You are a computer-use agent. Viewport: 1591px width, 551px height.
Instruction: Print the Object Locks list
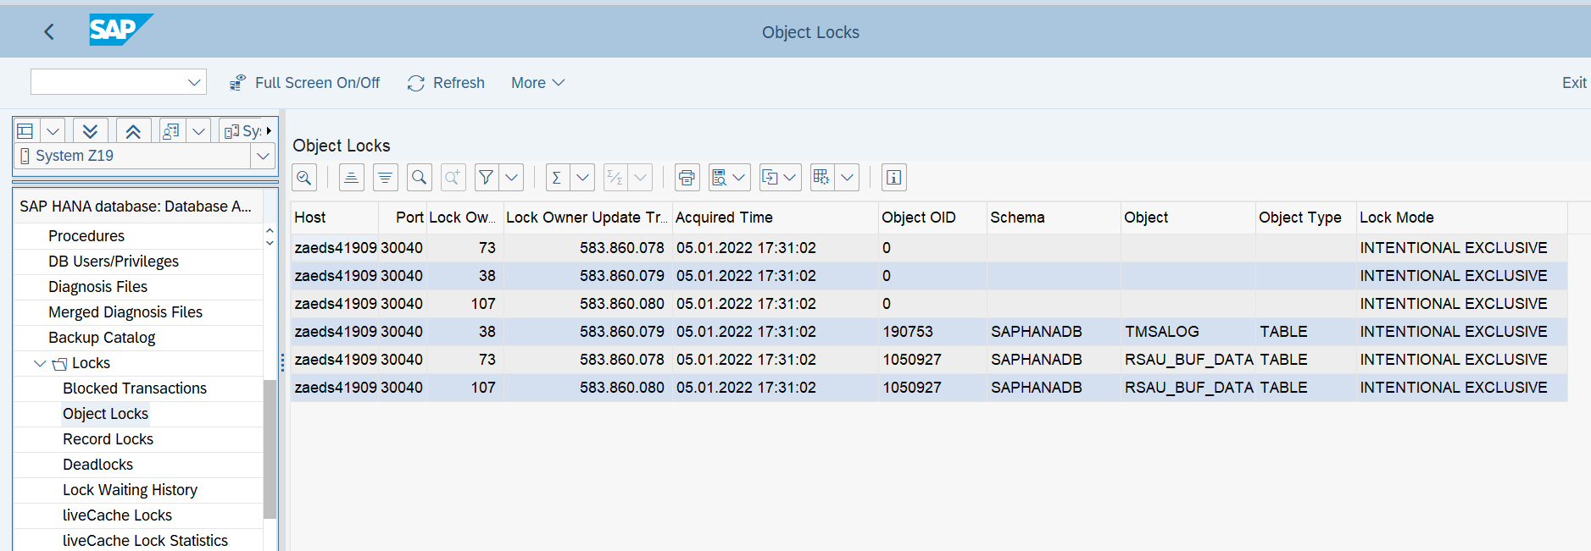pos(687,178)
